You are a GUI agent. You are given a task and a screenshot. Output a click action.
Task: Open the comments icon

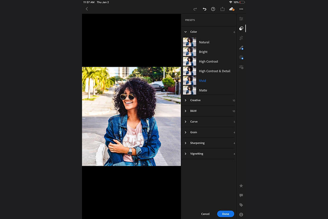[x=241, y=195]
